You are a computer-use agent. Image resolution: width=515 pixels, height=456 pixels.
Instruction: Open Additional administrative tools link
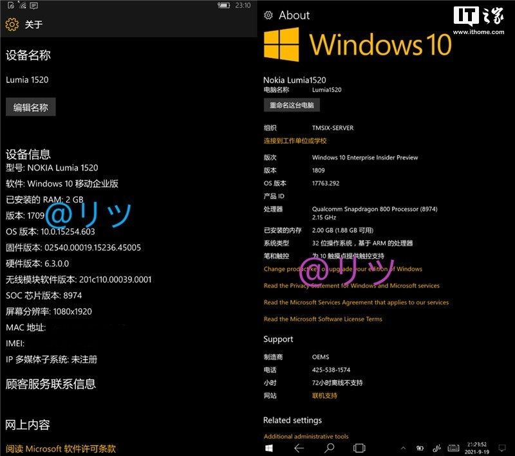306,437
